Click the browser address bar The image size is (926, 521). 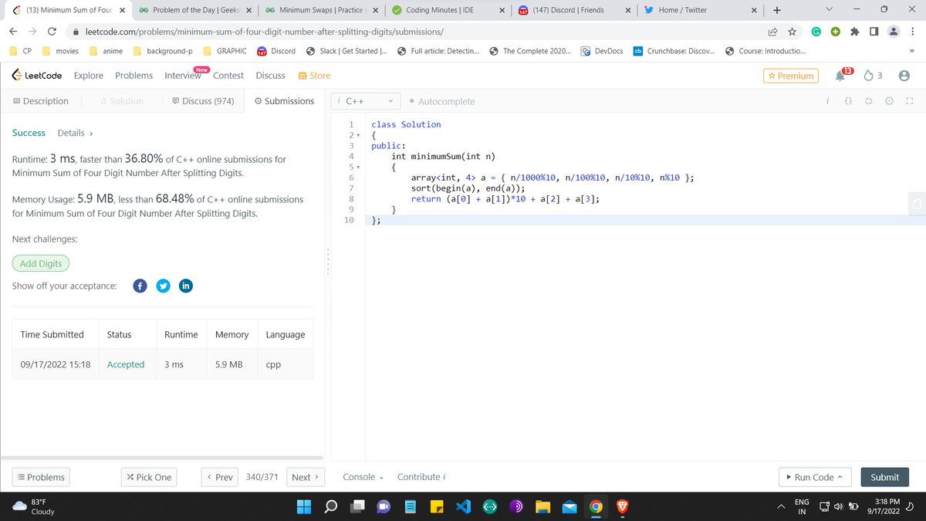(x=417, y=32)
